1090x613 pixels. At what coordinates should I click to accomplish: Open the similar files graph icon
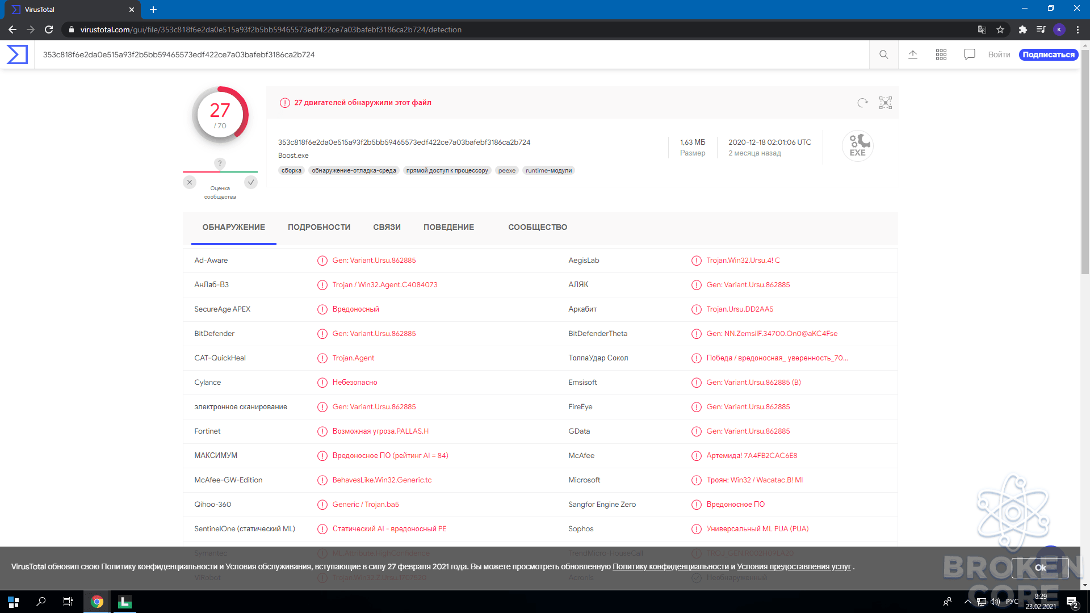(x=886, y=103)
